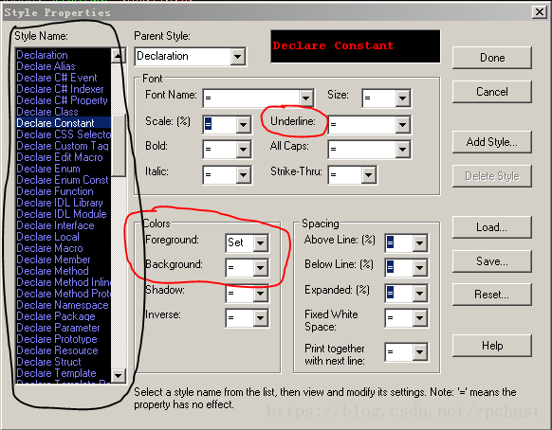Select the Declare Package style
The image size is (552, 430).
click(x=64, y=316)
